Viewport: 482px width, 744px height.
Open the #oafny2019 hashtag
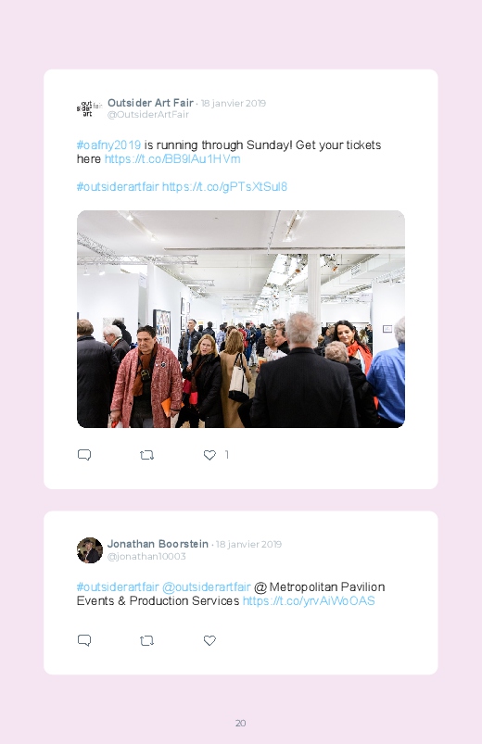108,145
